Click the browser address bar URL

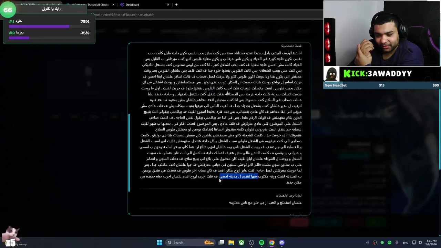click(123, 14)
